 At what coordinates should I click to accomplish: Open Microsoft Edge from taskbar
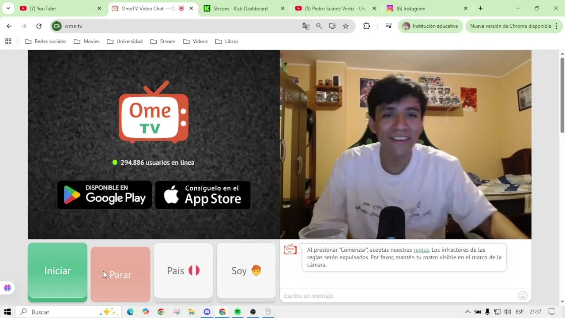[x=130, y=312]
